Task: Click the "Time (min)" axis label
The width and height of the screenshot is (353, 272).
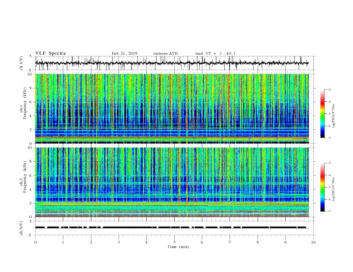Action: click(x=178, y=247)
